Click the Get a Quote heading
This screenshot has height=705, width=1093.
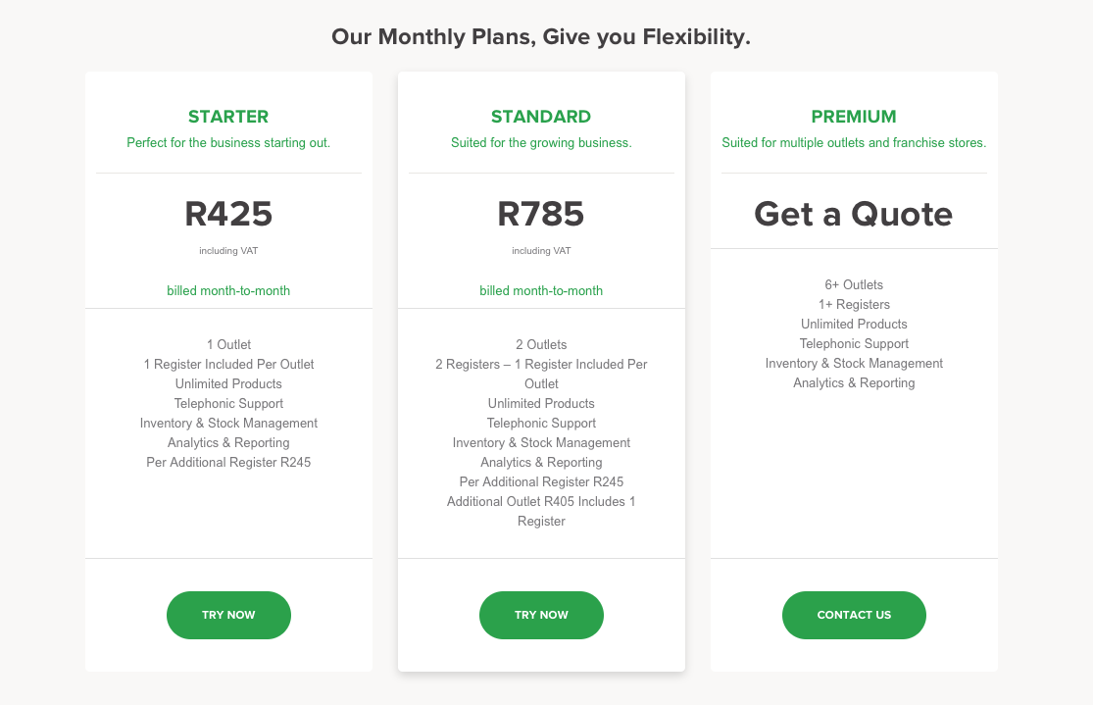854,214
